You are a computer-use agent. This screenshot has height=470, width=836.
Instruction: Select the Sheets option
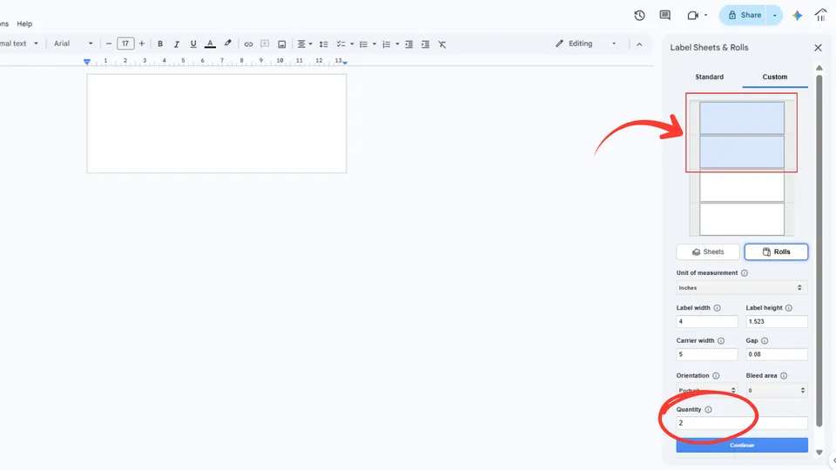tap(708, 252)
